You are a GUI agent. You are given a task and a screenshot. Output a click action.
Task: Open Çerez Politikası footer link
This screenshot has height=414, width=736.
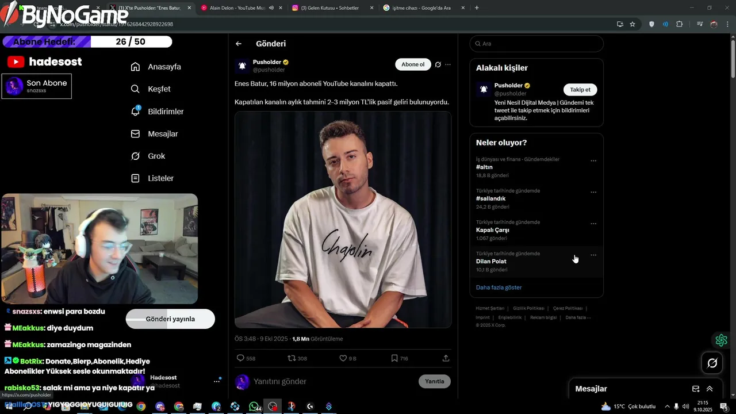click(568, 308)
